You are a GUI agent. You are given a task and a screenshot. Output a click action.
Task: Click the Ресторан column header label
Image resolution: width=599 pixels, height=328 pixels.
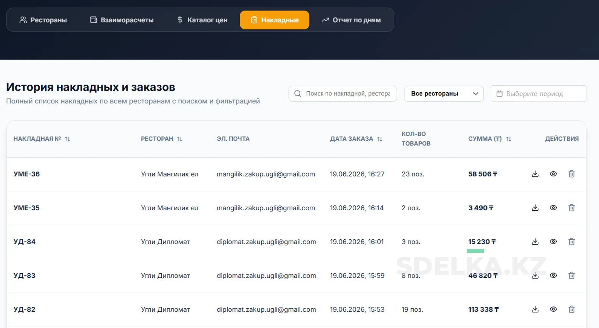[x=157, y=139]
